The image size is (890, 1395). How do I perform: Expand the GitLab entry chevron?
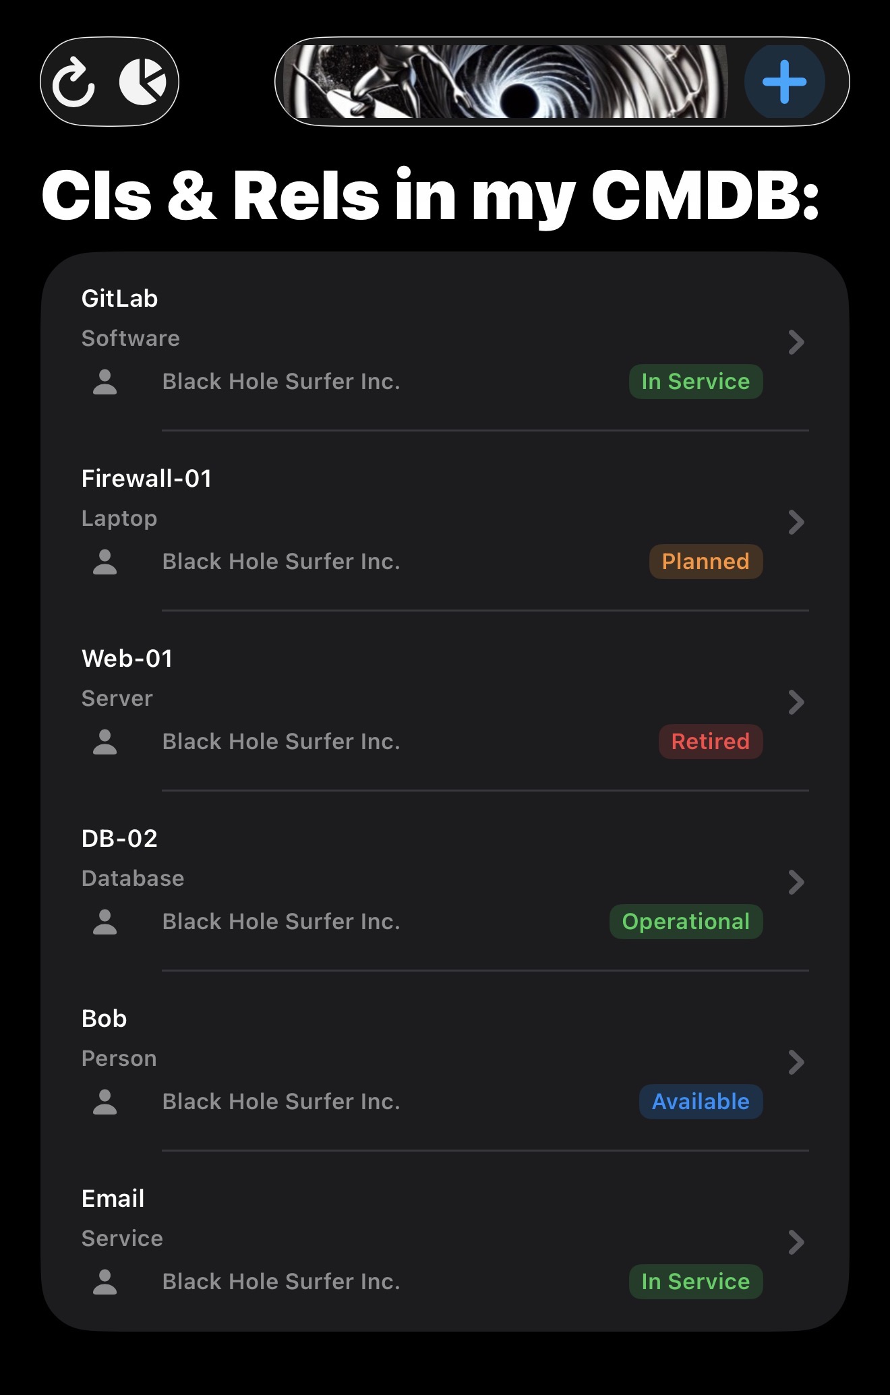[x=796, y=343]
